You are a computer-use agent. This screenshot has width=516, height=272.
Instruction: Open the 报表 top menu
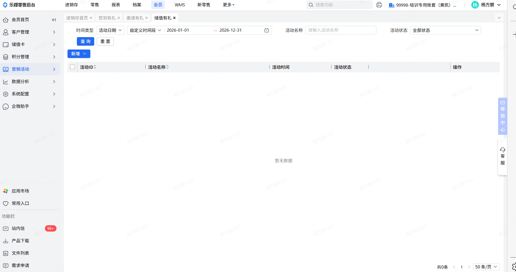coord(116,5)
